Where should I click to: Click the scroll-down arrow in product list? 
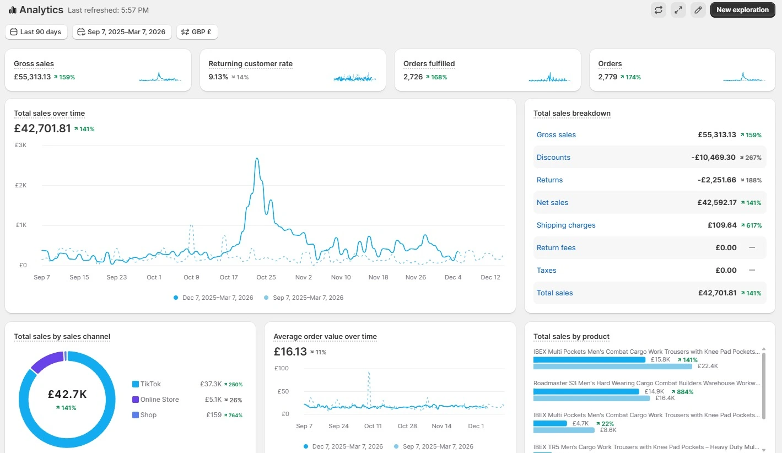pyautogui.click(x=763, y=450)
